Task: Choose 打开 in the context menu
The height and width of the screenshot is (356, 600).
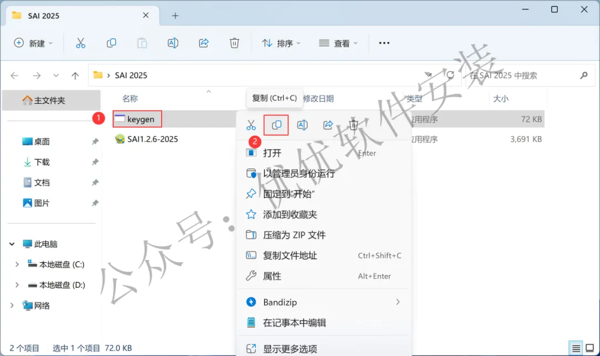Action: [x=324, y=153]
